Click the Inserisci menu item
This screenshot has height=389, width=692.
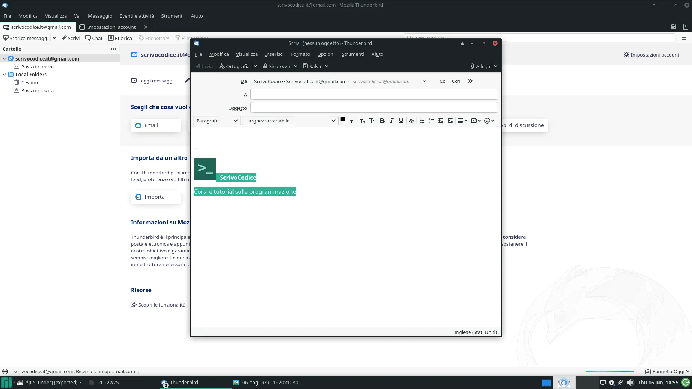pyautogui.click(x=274, y=54)
